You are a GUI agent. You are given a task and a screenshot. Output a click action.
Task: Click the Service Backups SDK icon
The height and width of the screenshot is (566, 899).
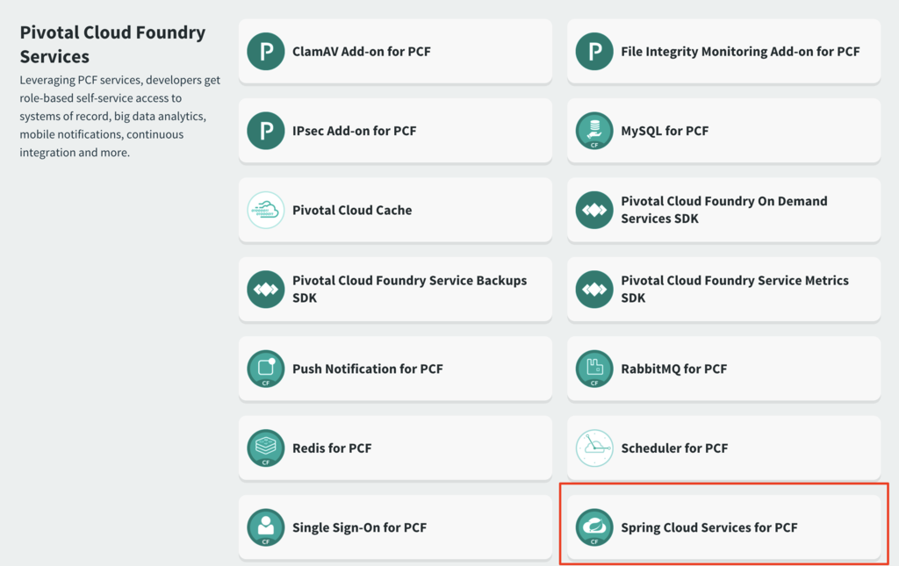(265, 290)
